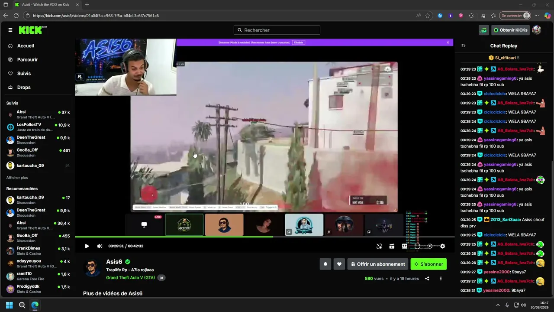Open Copilot in the browser toolbar

(x=548, y=16)
